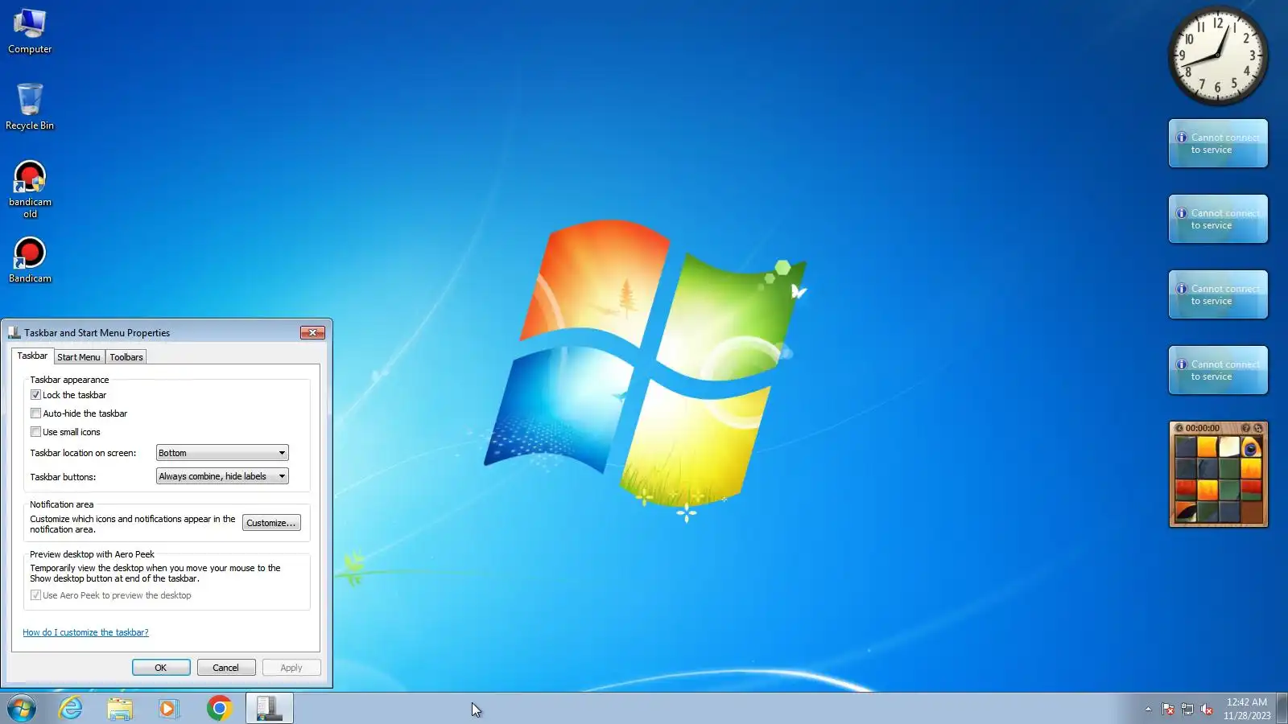Click the toucan eye puzzle tile

pyautogui.click(x=1251, y=447)
